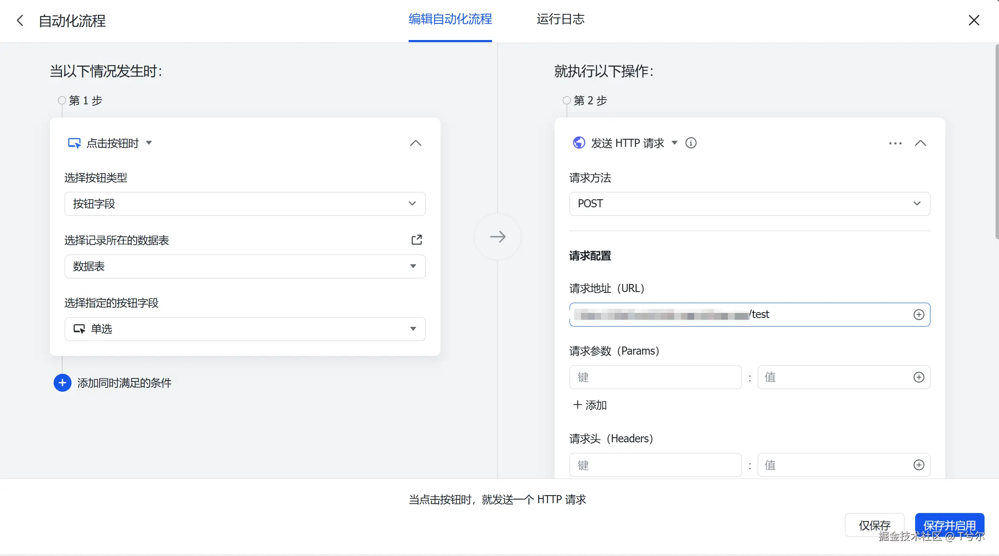Click the info icon next to 发送 HTTP 请求
This screenshot has width=999, height=556.
click(691, 143)
